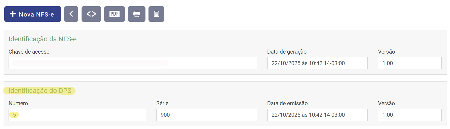Click the Série label text

click(x=162, y=103)
